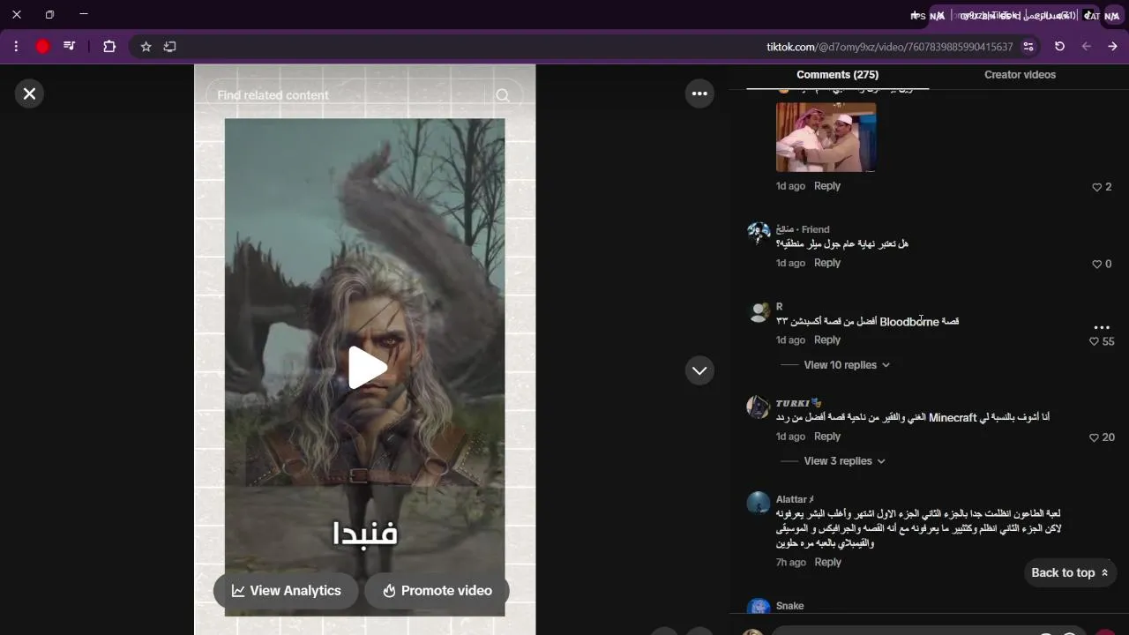Image resolution: width=1129 pixels, height=635 pixels.
Task: Click the Bloodborne comment text
Action: [867, 322]
